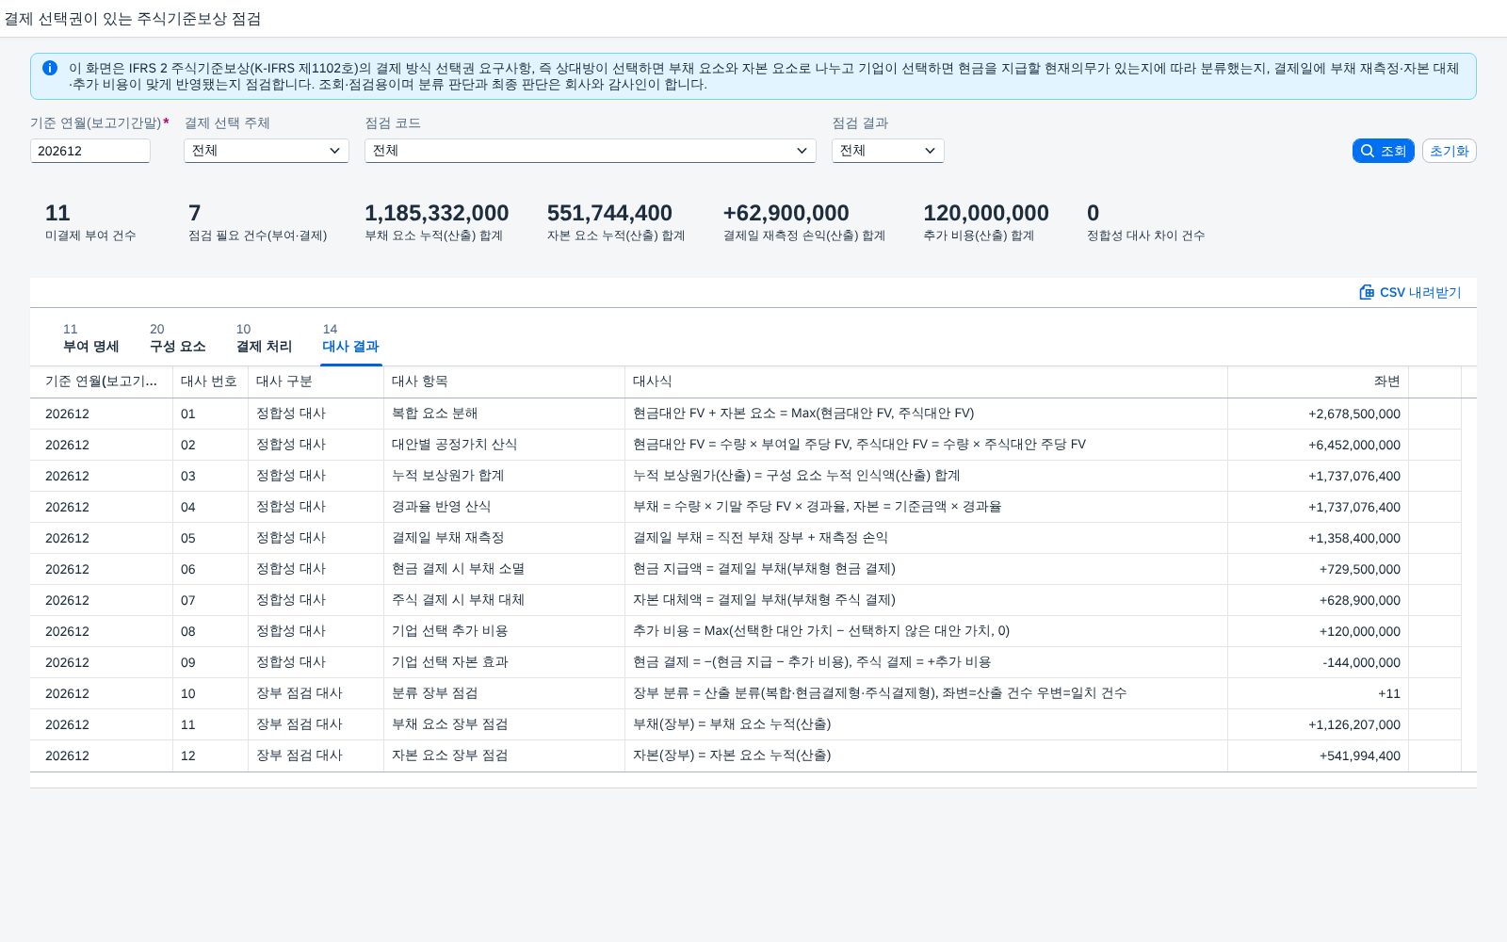
Task: Click the magnifier icon on the 조회 button
Action: pyautogui.click(x=1368, y=151)
